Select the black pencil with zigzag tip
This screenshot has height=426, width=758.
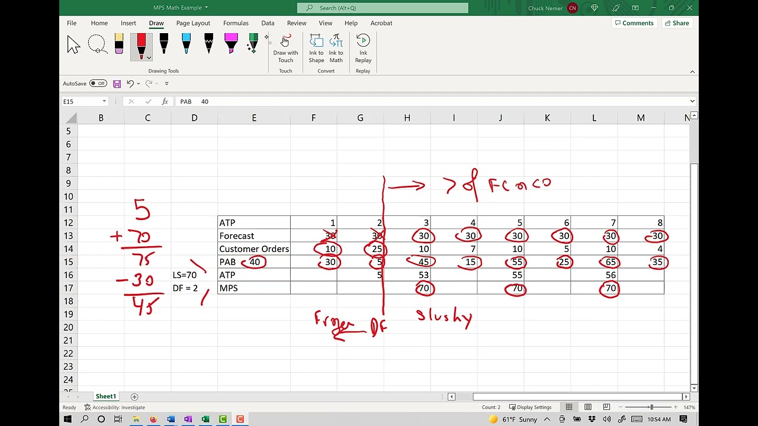coord(208,45)
